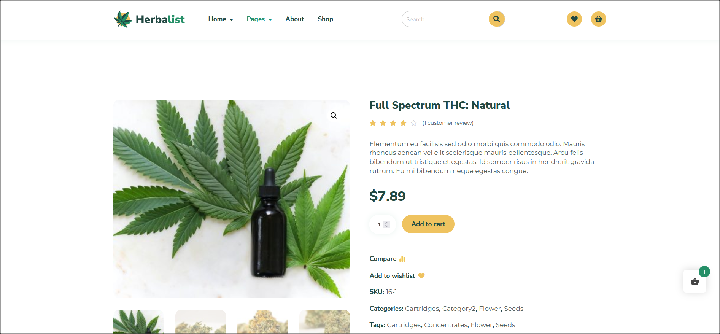
Task: Open the cart basket icon in header
Action: (x=599, y=19)
